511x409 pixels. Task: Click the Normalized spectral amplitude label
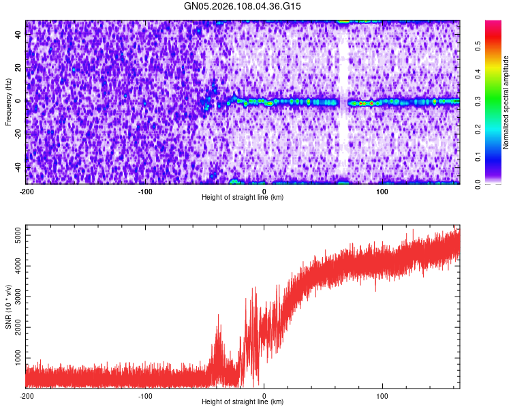click(x=506, y=102)
